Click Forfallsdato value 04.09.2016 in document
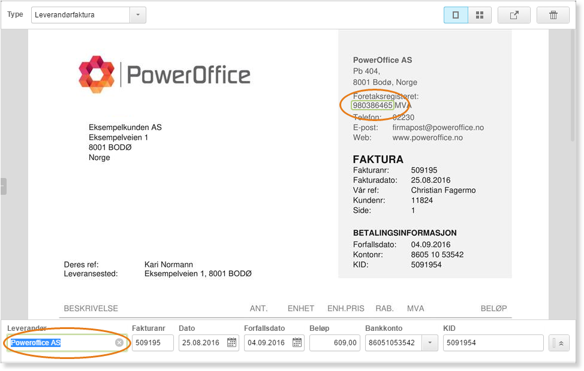 431,245
